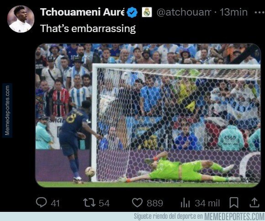Click the 13min timestamp
Image resolution: width=265 pixels, height=221 pixels.
[233, 12]
